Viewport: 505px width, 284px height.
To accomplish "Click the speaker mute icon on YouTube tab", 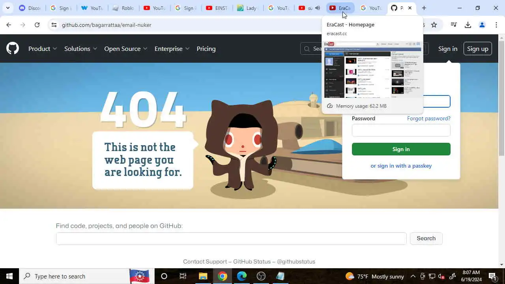I will point(318,8).
